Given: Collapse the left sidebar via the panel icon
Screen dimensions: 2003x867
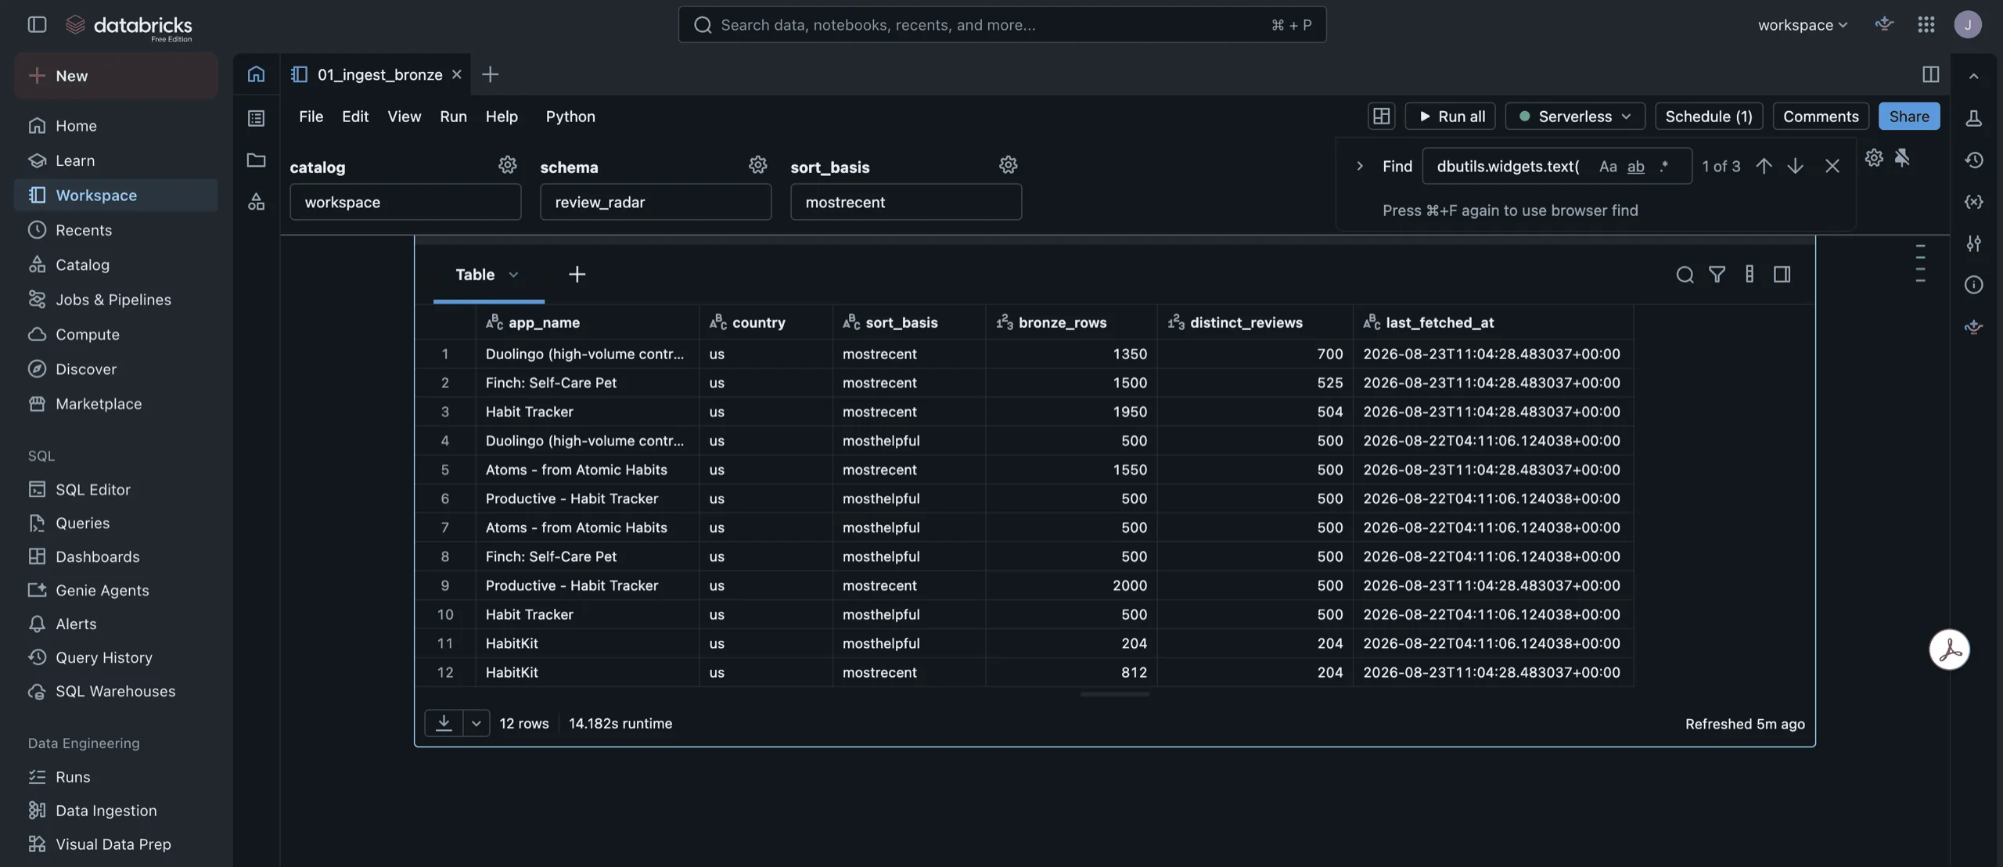Looking at the screenshot, I should click(x=37, y=24).
